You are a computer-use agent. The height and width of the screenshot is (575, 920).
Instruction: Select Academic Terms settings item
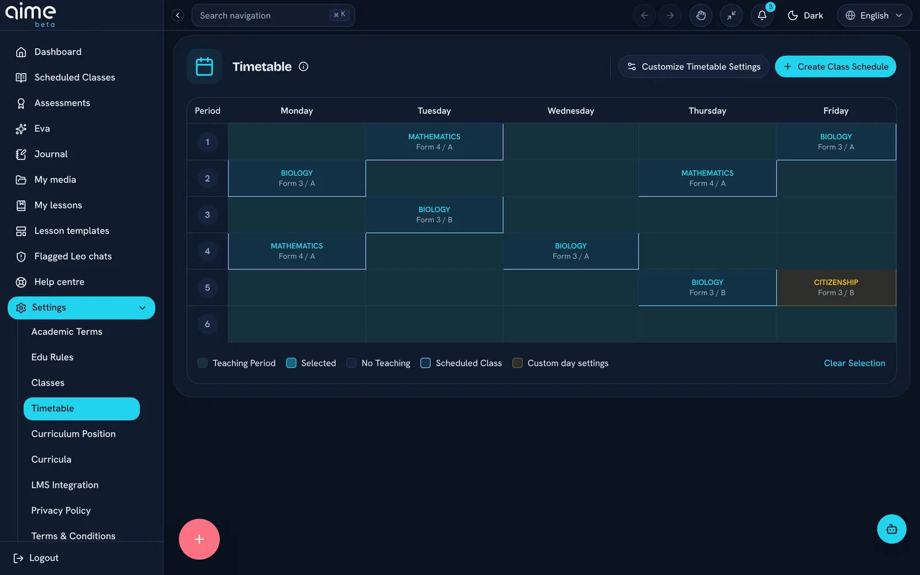point(81,332)
